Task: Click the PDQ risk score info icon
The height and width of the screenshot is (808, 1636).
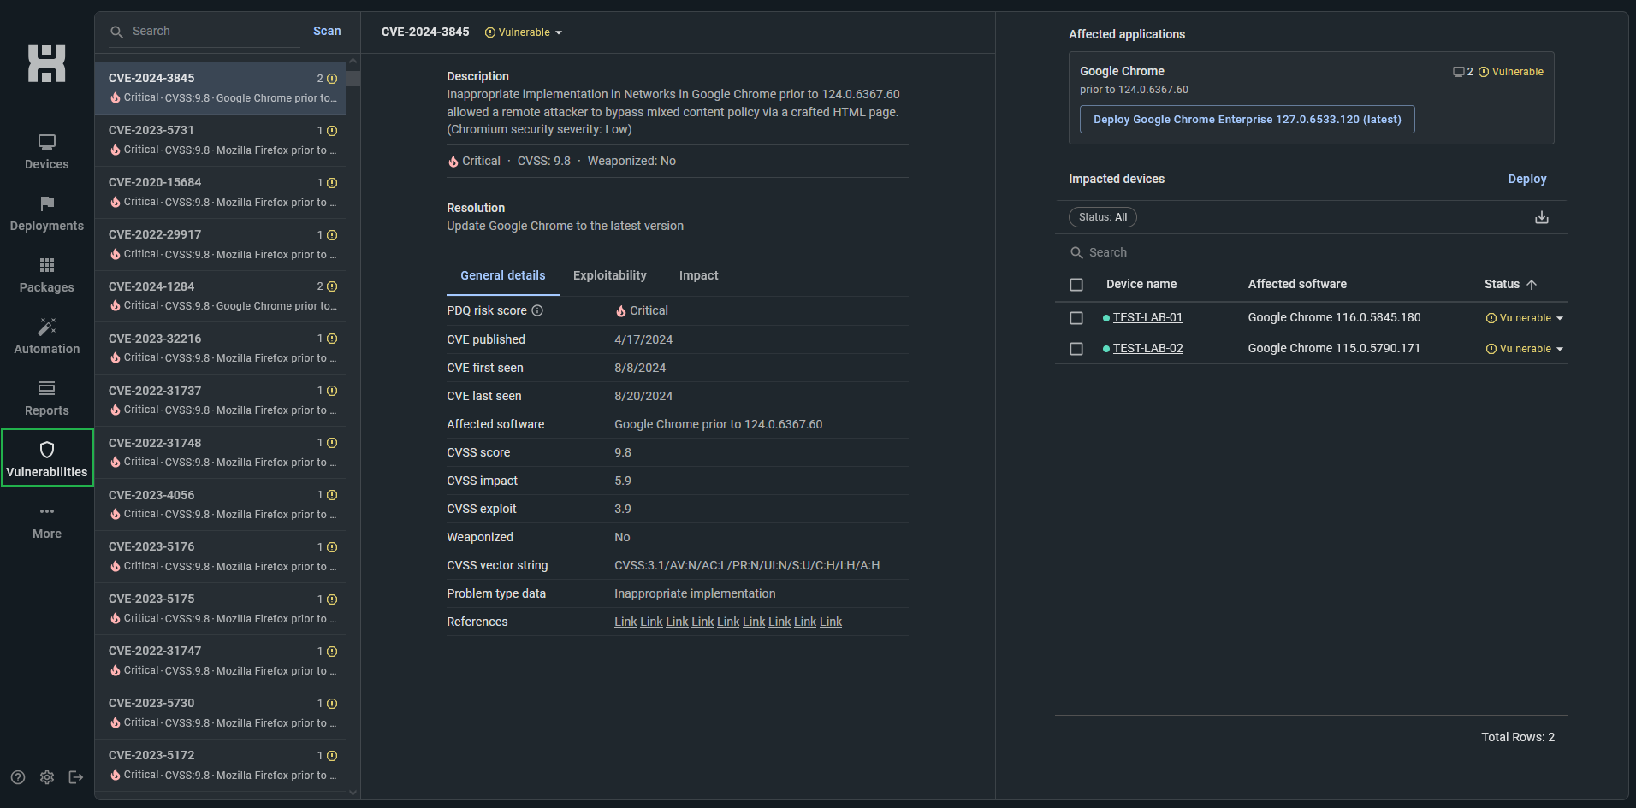Action: 537,310
